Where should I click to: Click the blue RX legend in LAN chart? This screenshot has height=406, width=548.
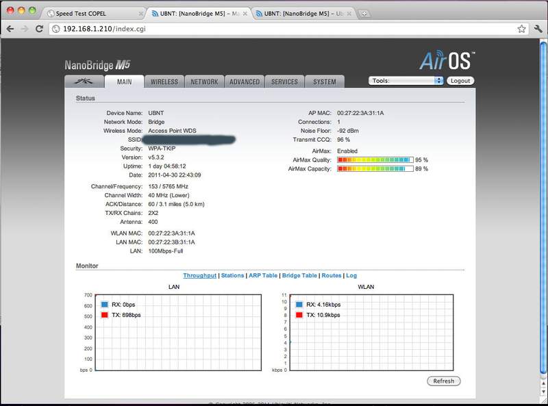(x=105, y=304)
